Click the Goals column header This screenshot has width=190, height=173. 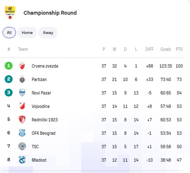(166, 49)
